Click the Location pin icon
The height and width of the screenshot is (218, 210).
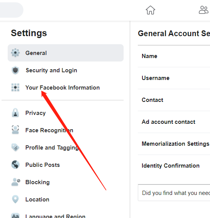click(15, 199)
